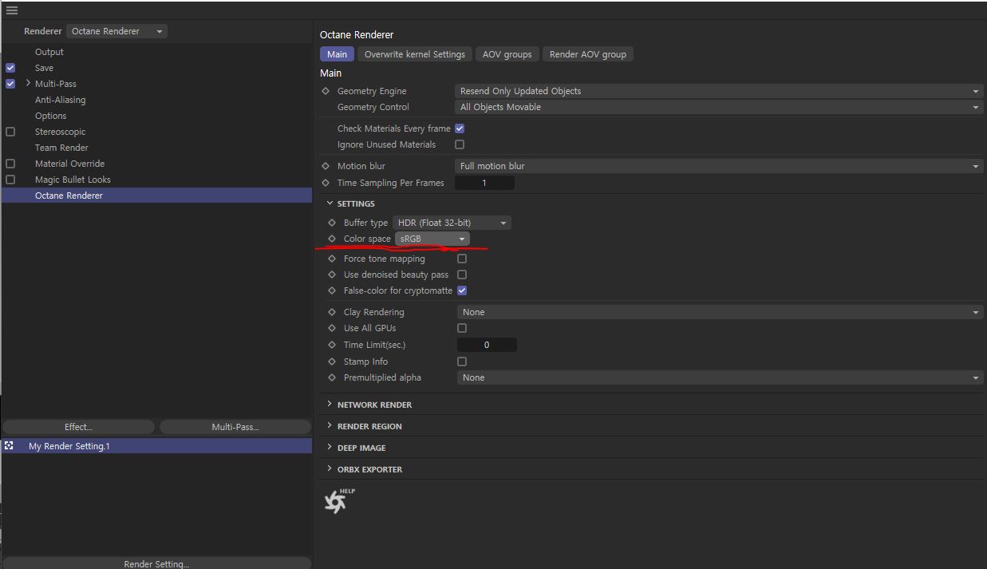Click the Effect... button
This screenshot has height=569, width=987.
point(78,427)
